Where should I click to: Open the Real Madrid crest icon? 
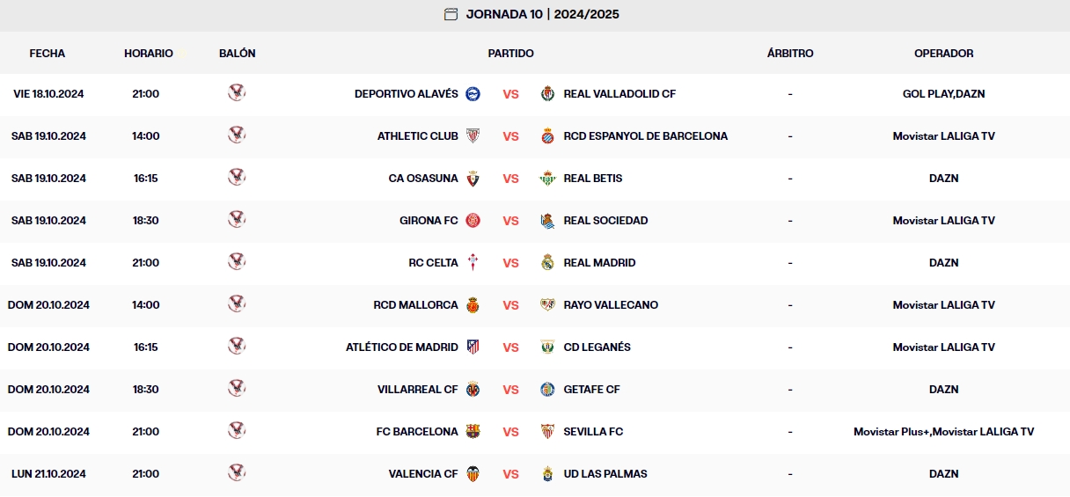pyautogui.click(x=548, y=262)
